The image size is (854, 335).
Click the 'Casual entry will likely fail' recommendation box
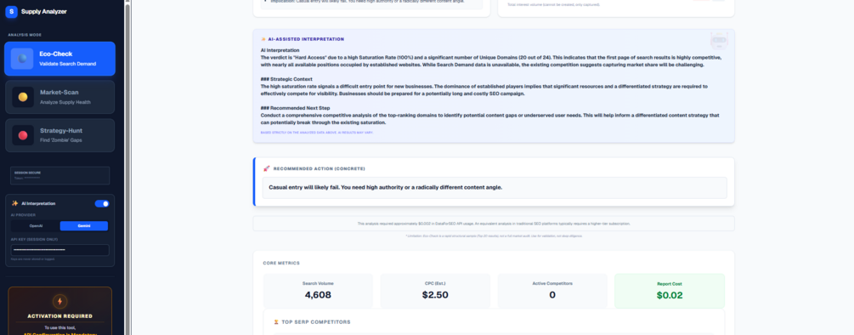point(495,187)
